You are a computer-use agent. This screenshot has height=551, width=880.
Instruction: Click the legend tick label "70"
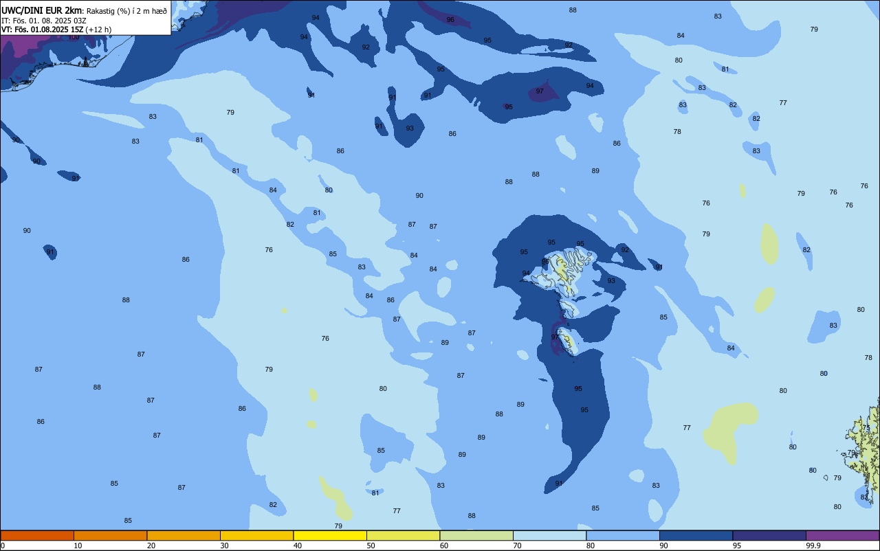pyautogui.click(x=517, y=546)
